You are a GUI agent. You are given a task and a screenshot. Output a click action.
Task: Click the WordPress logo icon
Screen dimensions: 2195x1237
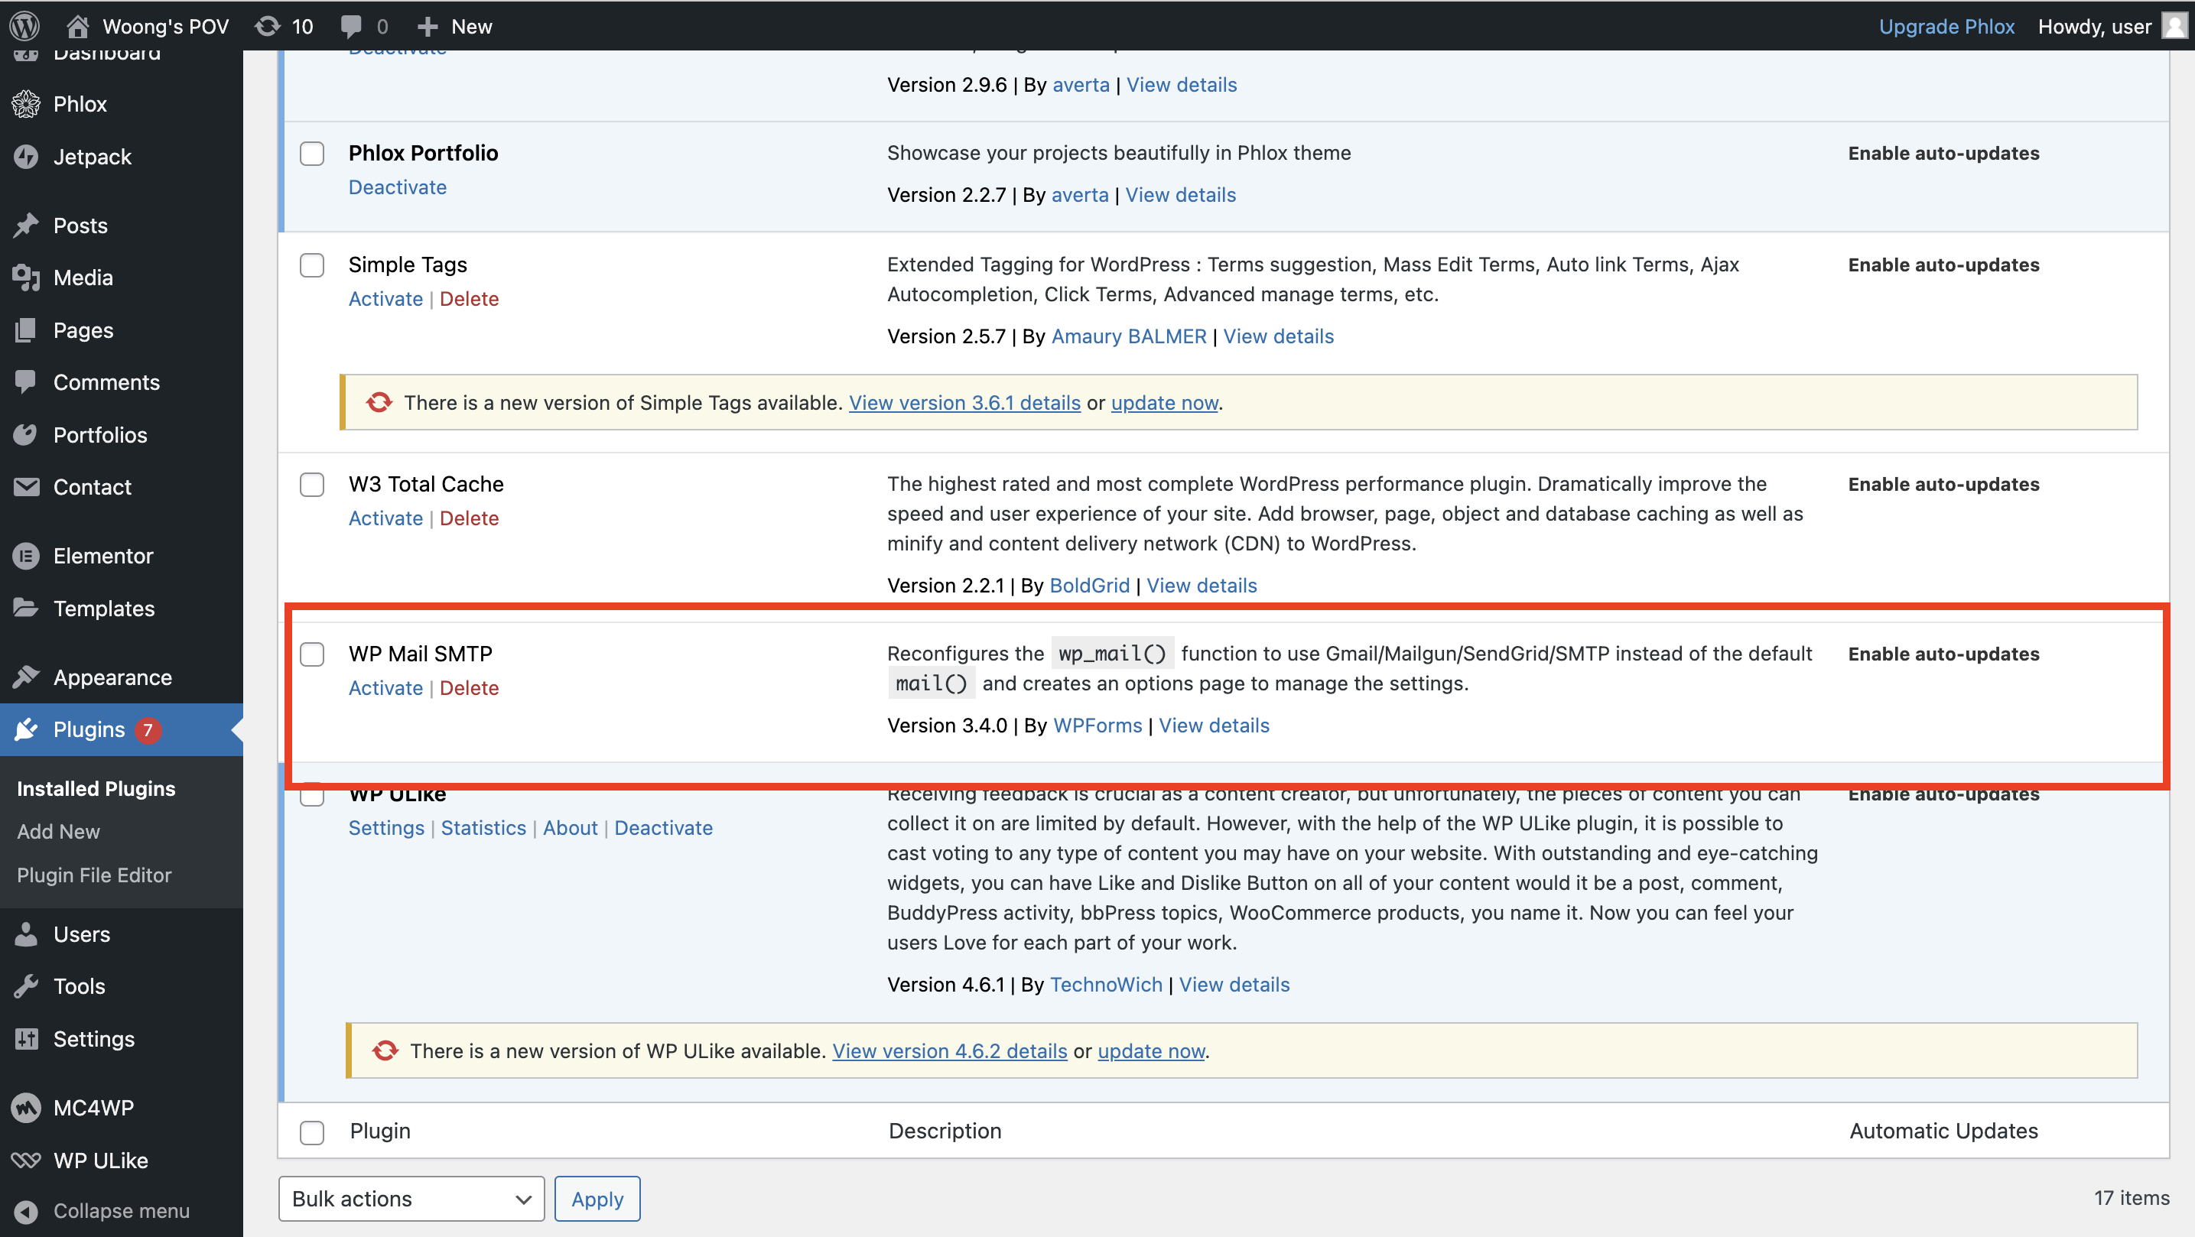[24, 25]
